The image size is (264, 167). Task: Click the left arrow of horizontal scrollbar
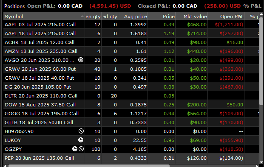click(5, 166)
